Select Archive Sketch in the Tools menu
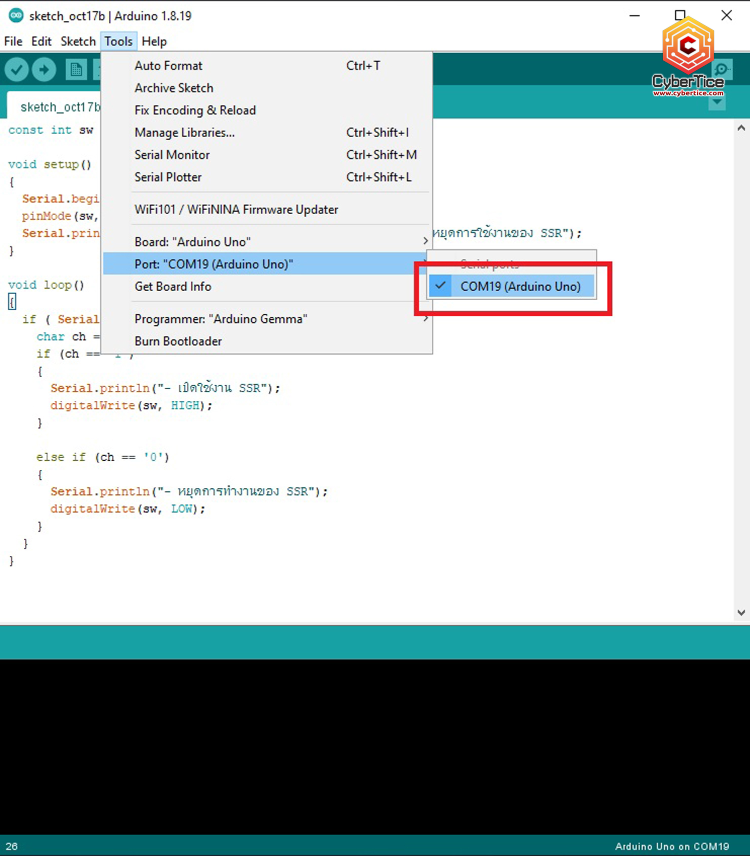Screen dimensions: 750x856 point(267,88)
